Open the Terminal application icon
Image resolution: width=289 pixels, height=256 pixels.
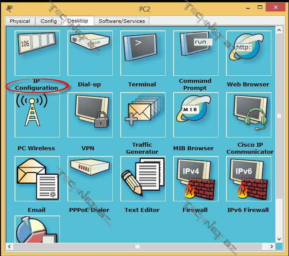coord(143,53)
